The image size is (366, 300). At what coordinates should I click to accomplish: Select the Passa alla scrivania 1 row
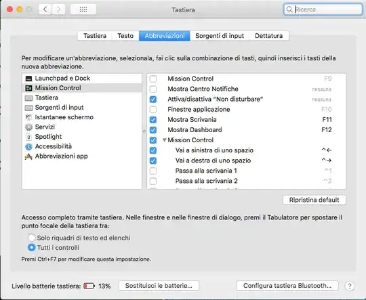[x=247, y=171]
